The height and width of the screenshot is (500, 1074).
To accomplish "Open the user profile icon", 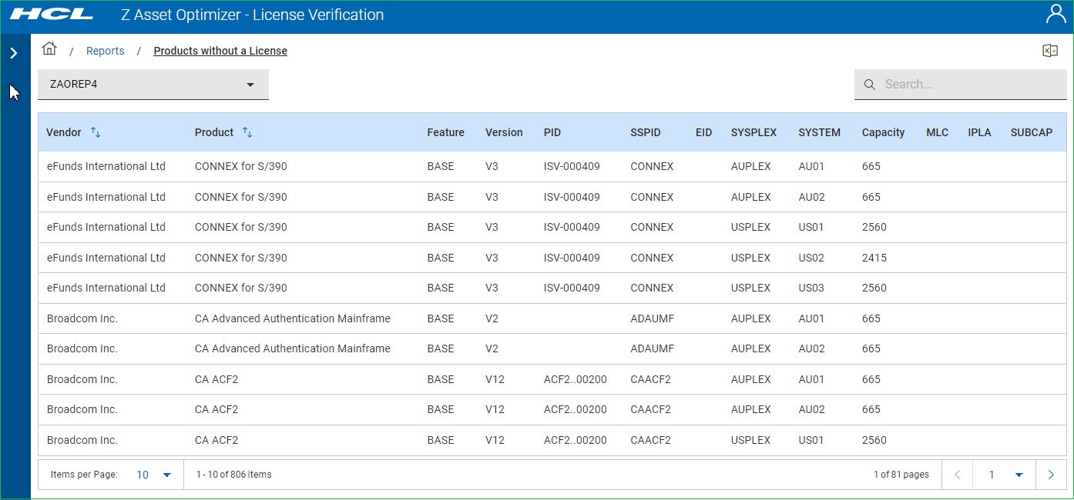I will coord(1055,15).
